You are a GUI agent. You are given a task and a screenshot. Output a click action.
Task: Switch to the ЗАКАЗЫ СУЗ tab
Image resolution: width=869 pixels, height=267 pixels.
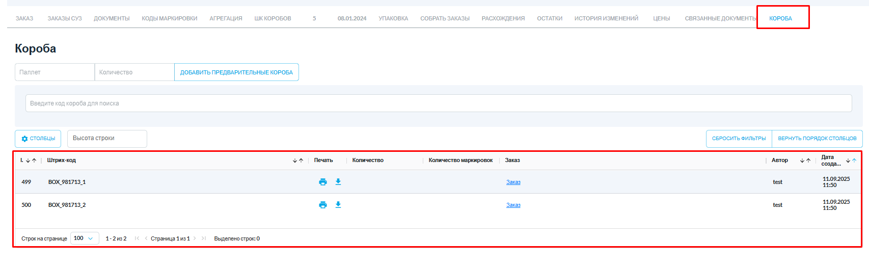(65, 18)
